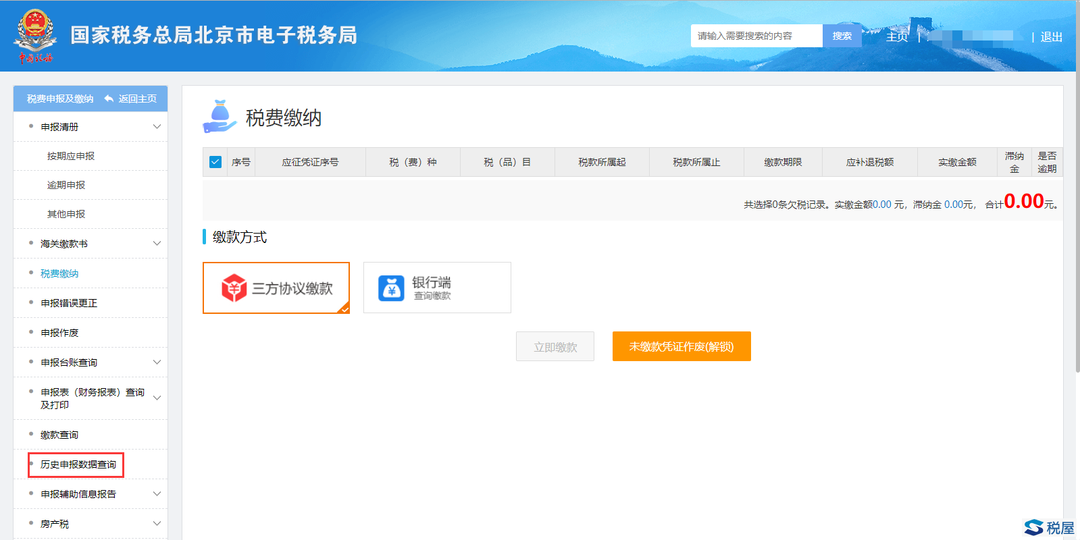The image size is (1080, 540).
Task: Click the 缴款期限 column header
Action: coord(783,162)
